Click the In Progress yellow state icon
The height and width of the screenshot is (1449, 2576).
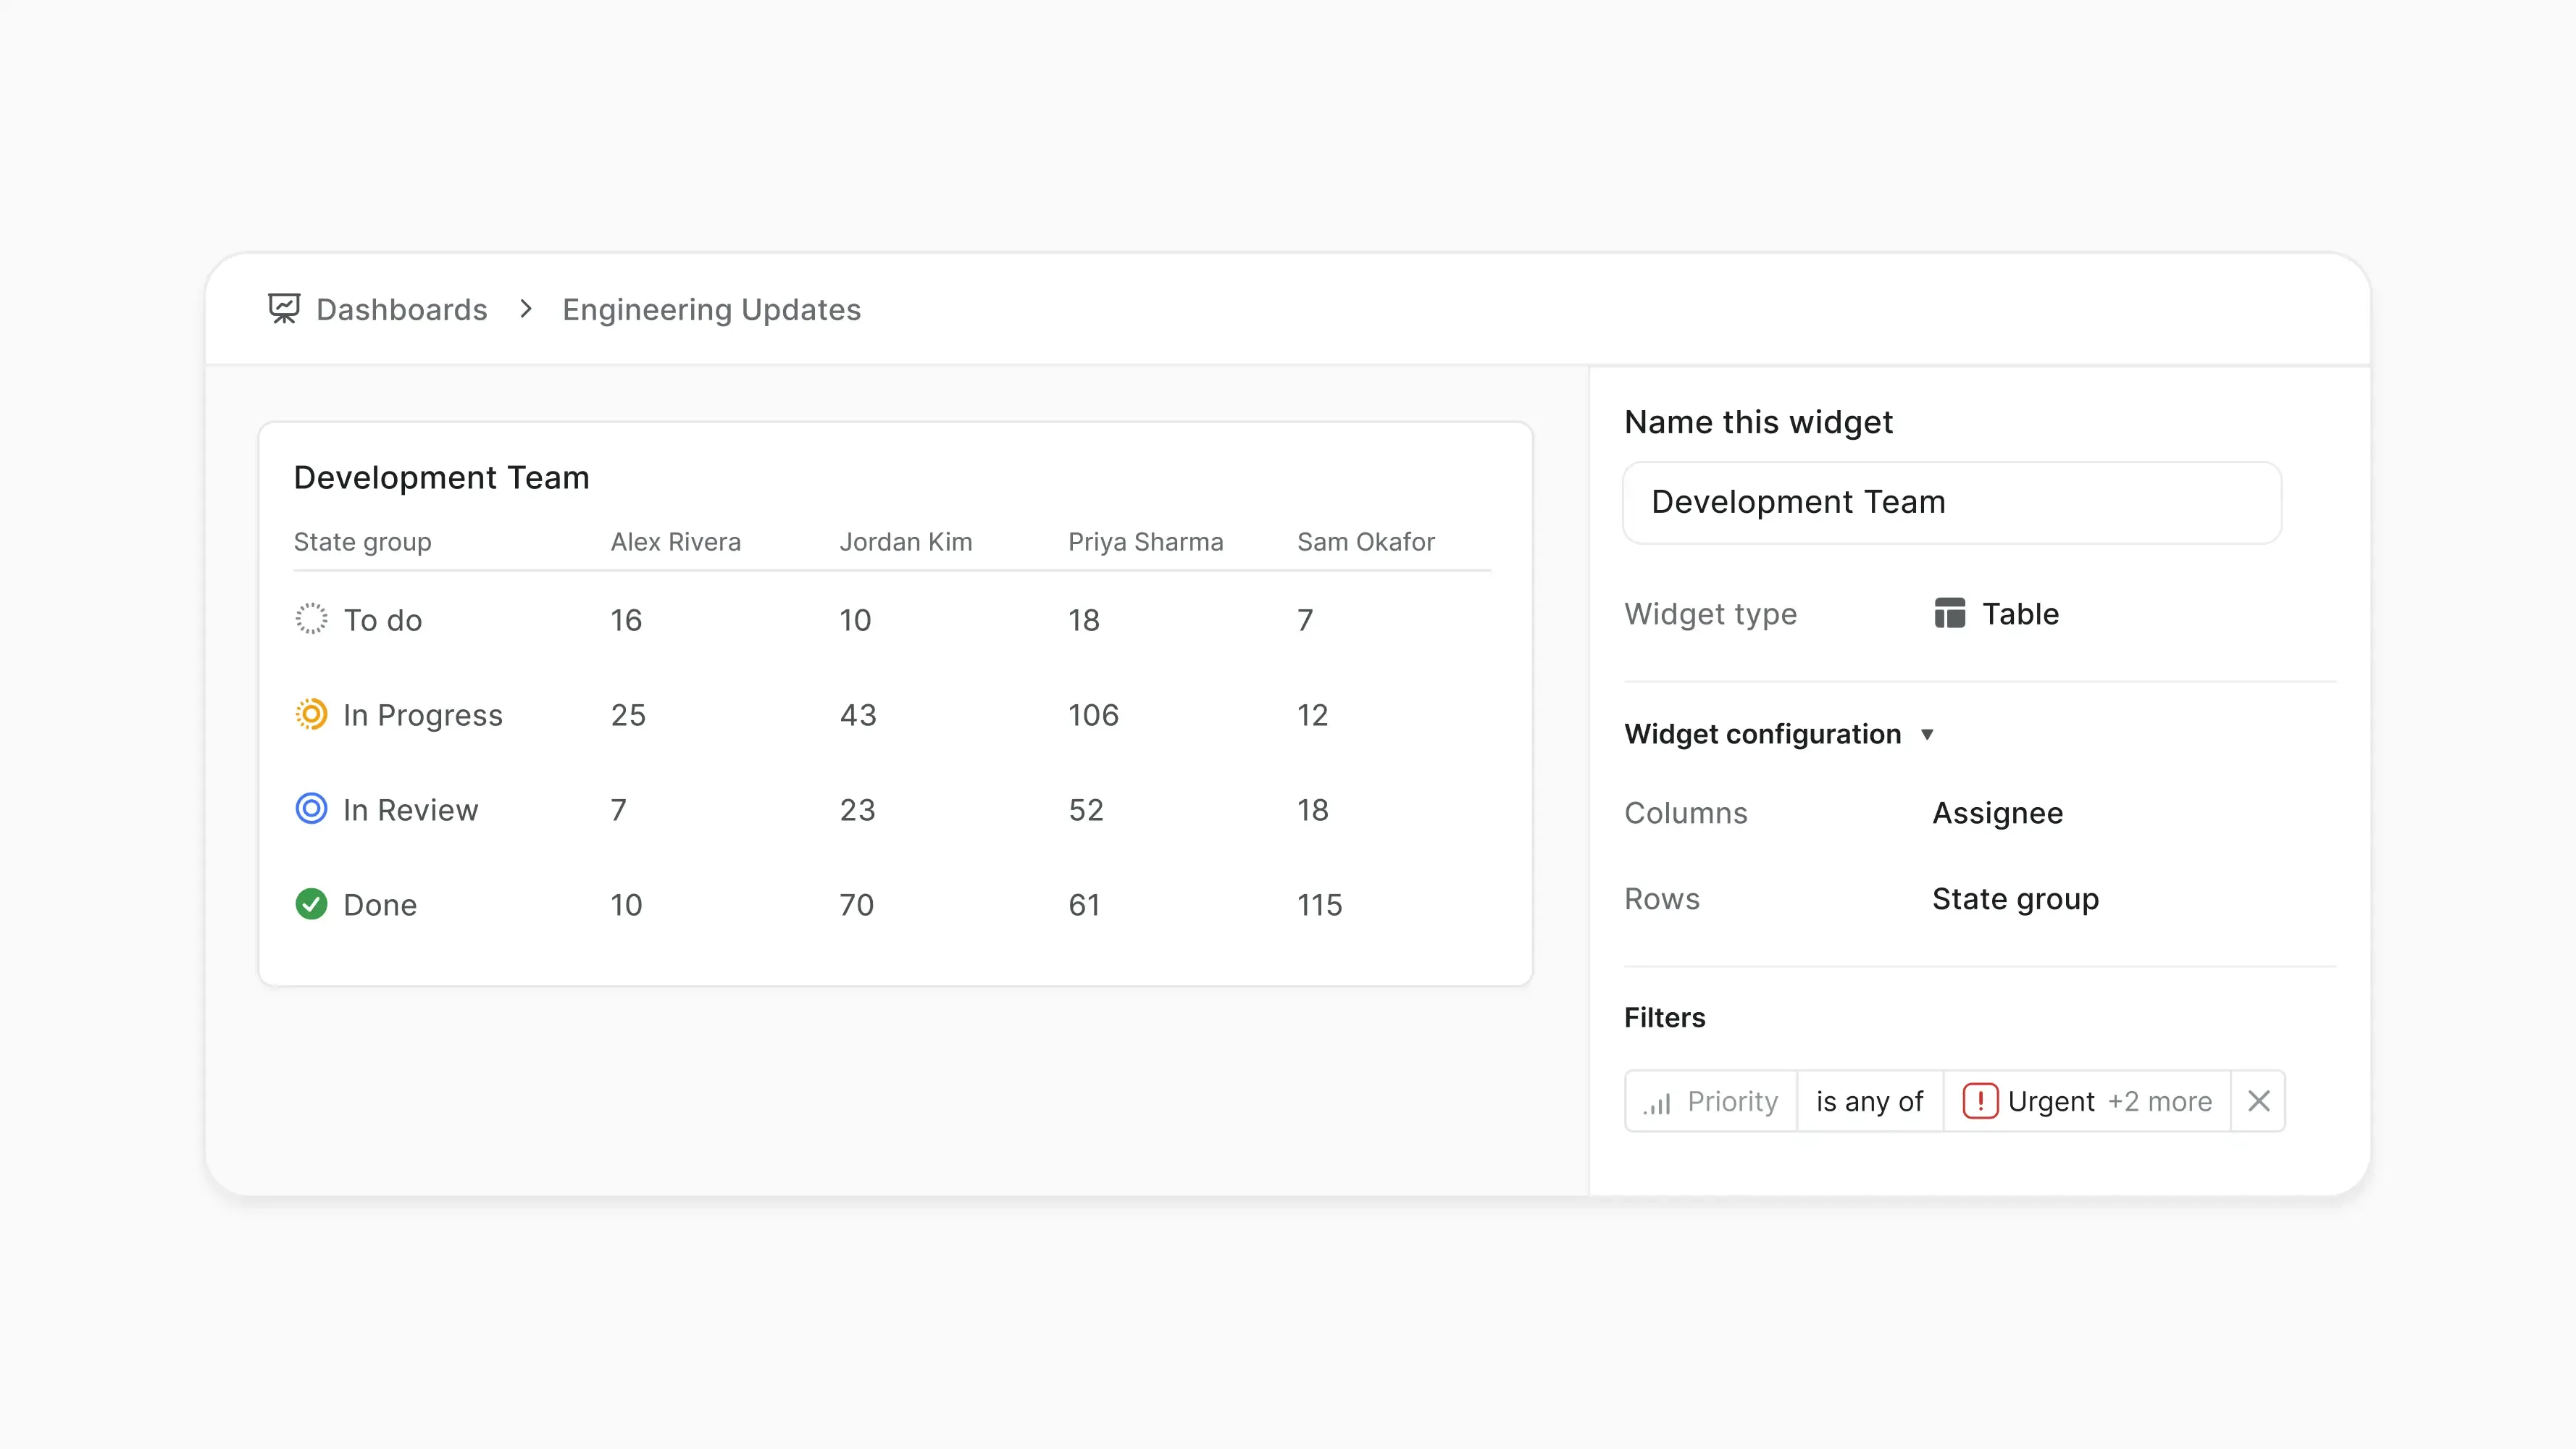pyautogui.click(x=311, y=714)
